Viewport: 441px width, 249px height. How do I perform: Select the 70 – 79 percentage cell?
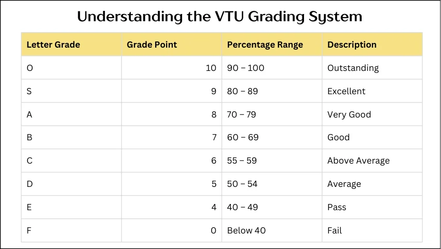[241, 114]
